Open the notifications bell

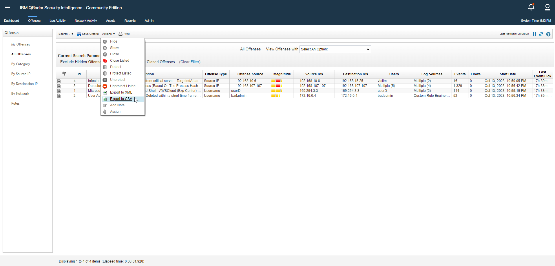pos(531,7)
